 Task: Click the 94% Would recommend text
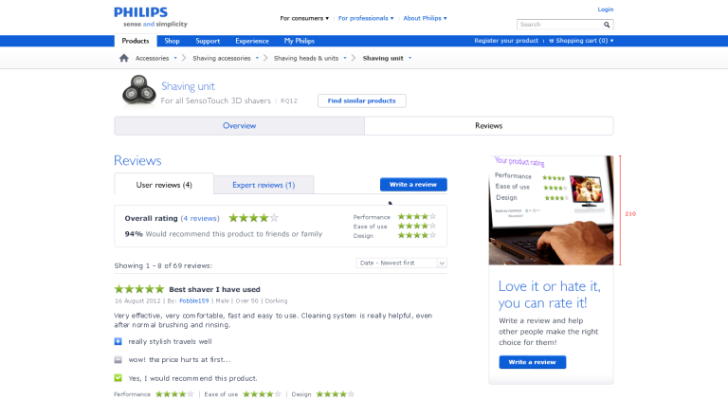(224, 234)
